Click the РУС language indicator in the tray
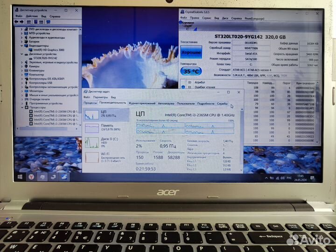The width and height of the screenshot is (336, 252). (x=289, y=178)
